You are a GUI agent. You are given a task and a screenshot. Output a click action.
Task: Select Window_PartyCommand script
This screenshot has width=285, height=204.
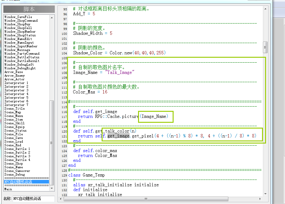22,53
